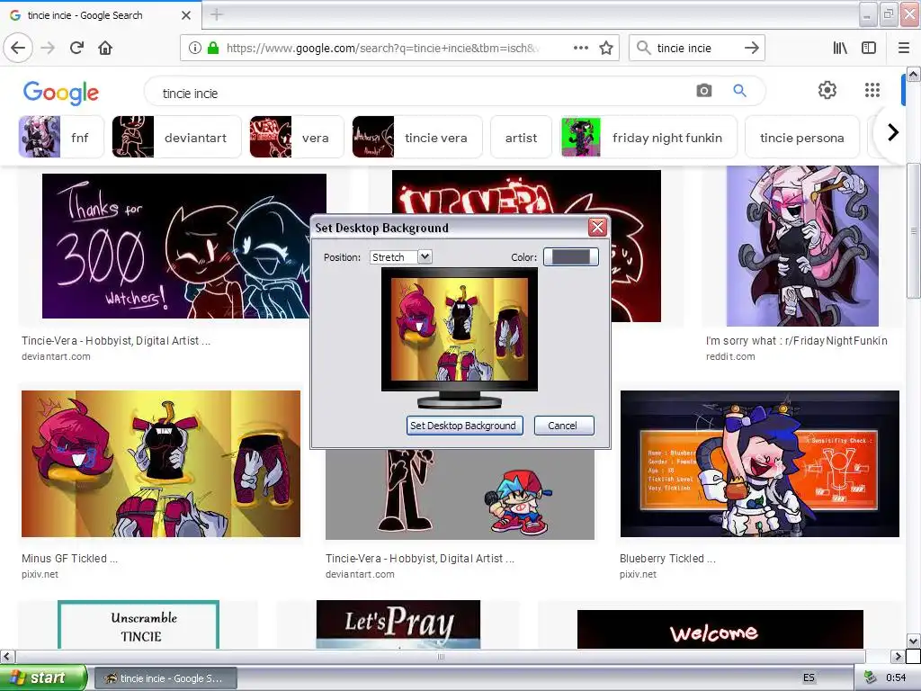The image size is (921, 691).
Task: Open the Blueberry Tickled image result
Action: click(759, 463)
